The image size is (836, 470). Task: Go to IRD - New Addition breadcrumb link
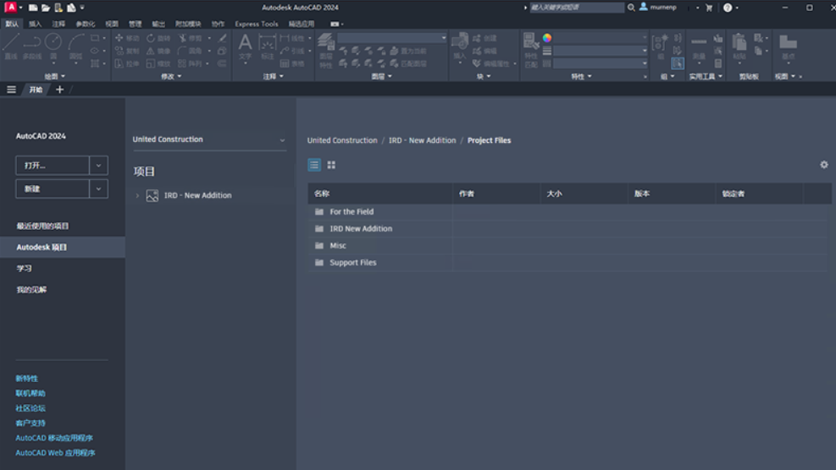pos(423,140)
